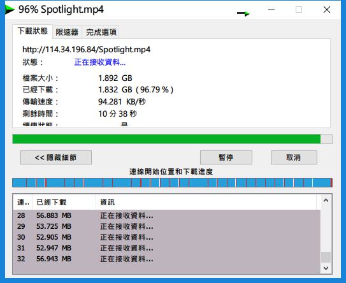Click the blue connection segments bar
Screen dimensions: 346x283
(x=172, y=183)
